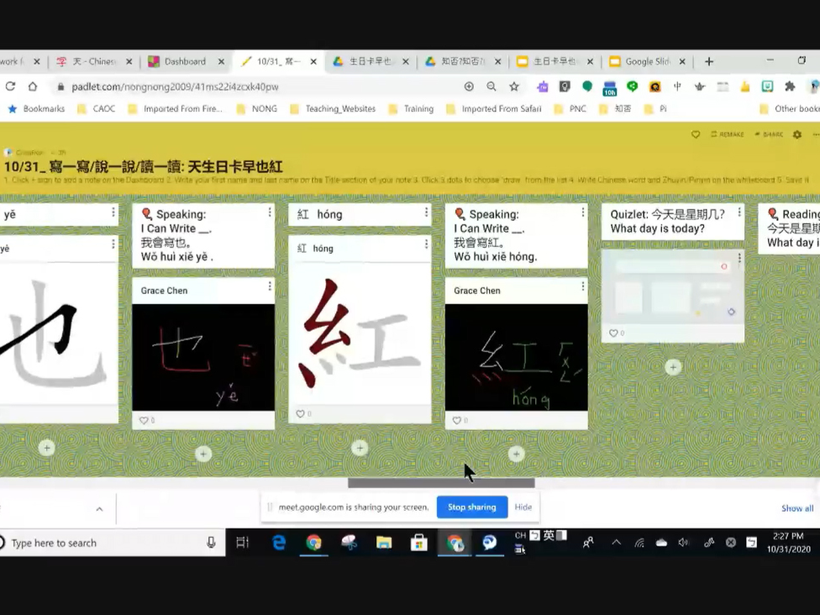
Task: Open the Chrome extensions puzzle icon
Action: point(790,87)
